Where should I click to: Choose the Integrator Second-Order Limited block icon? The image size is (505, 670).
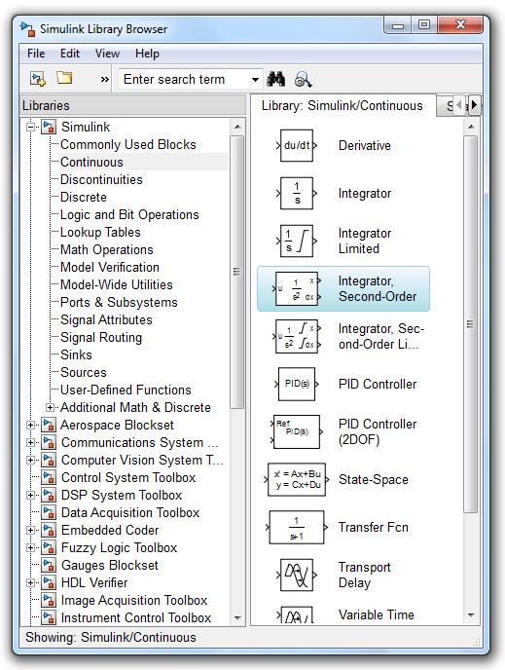click(x=297, y=337)
